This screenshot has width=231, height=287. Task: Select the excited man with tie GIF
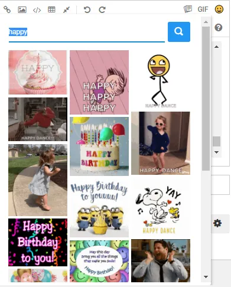(161, 260)
